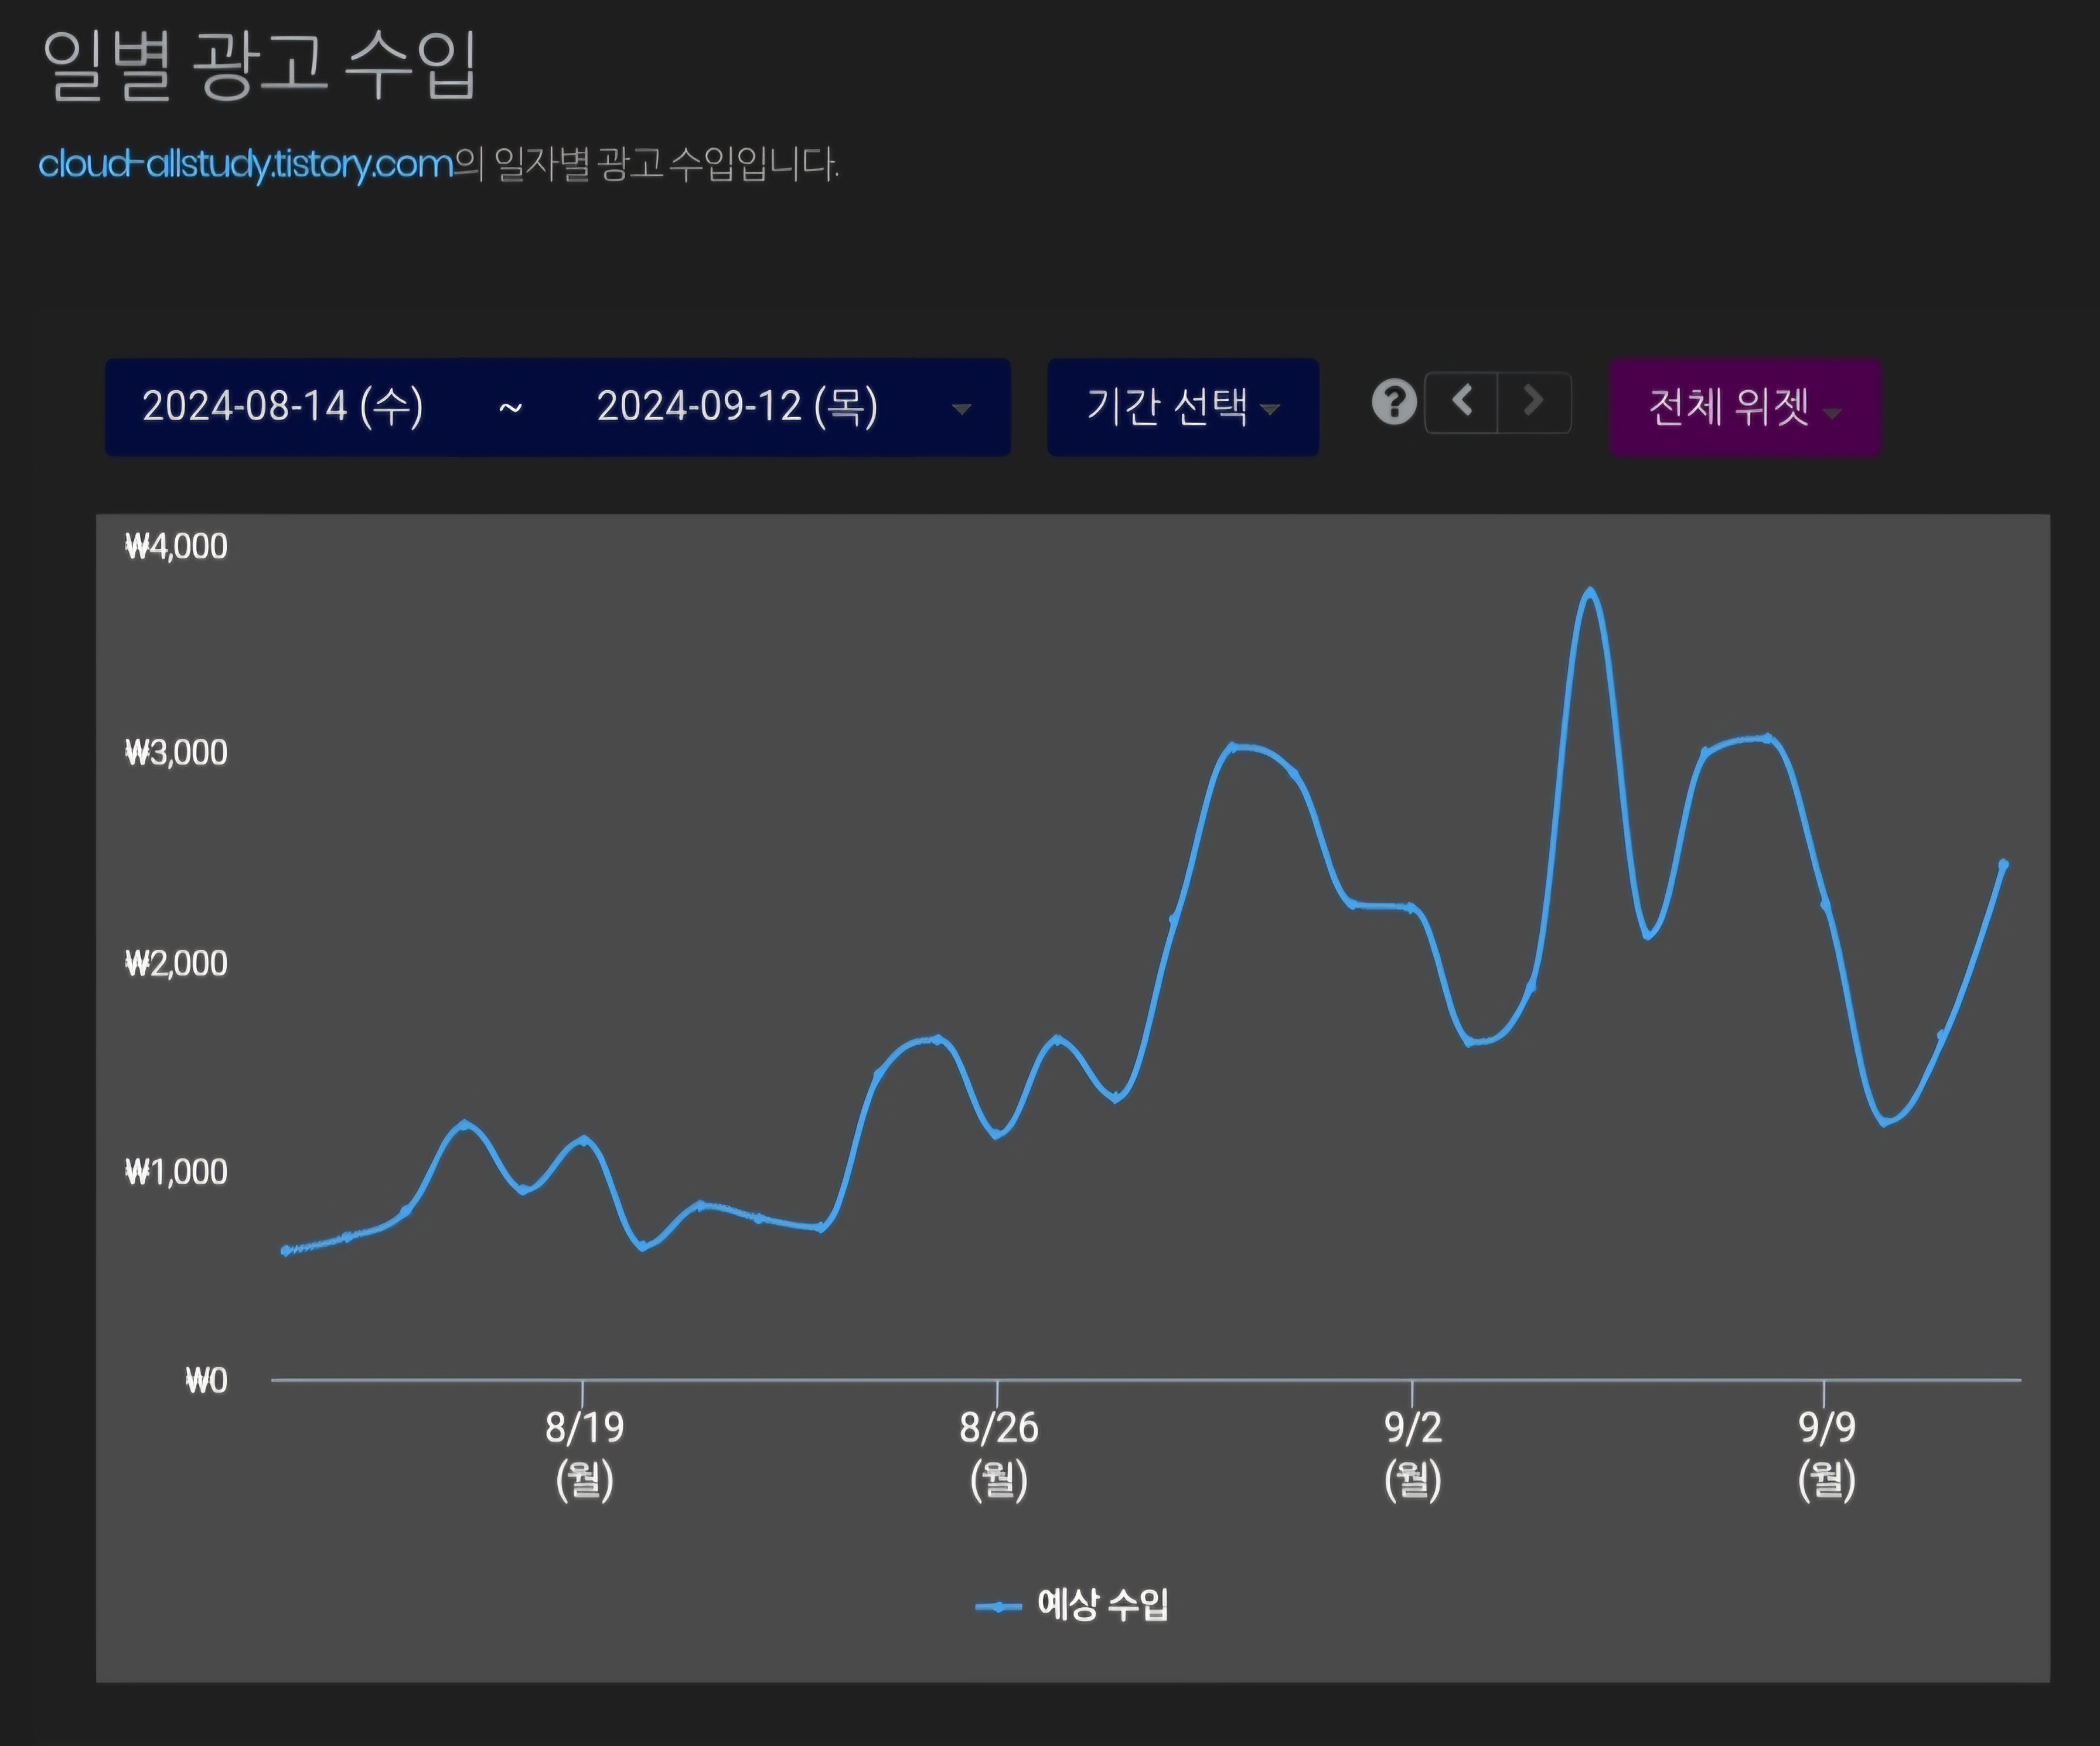Click the 9/2 (월) axis label
The image size is (2100, 1746).
tap(1412, 1453)
